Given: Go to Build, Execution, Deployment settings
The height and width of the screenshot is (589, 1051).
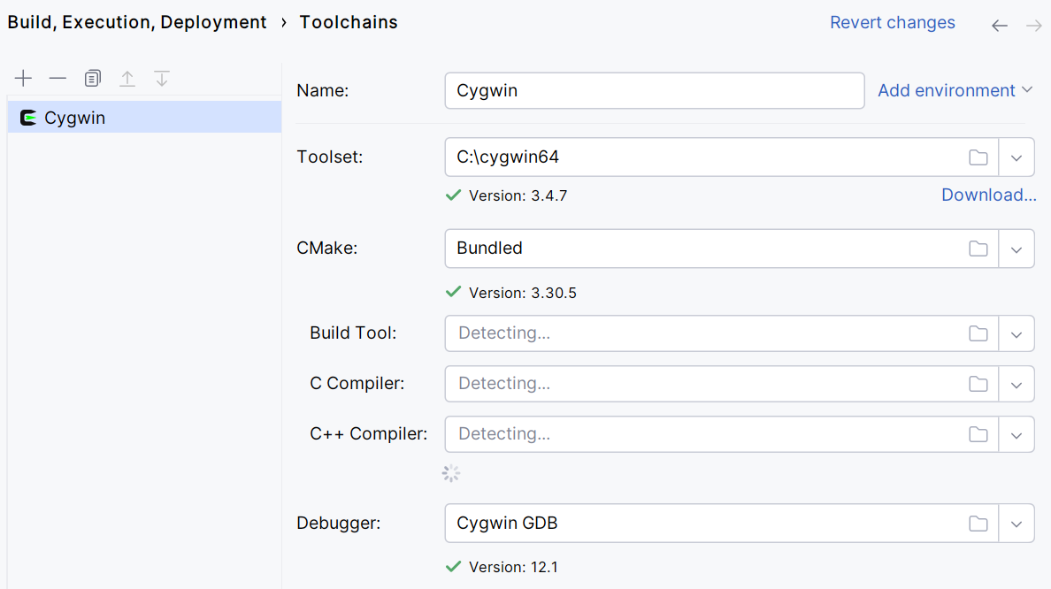Looking at the screenshot, I should [136, 21].
